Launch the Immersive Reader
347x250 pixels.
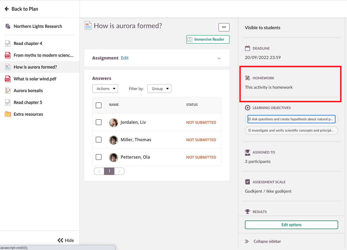pyautogui.click(x=208, y=39)
